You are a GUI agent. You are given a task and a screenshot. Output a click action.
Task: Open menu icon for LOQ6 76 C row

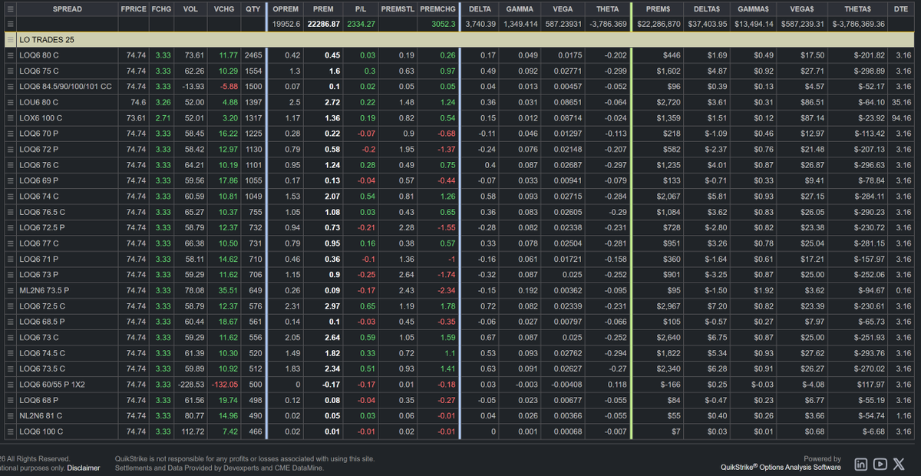point(10,165)
